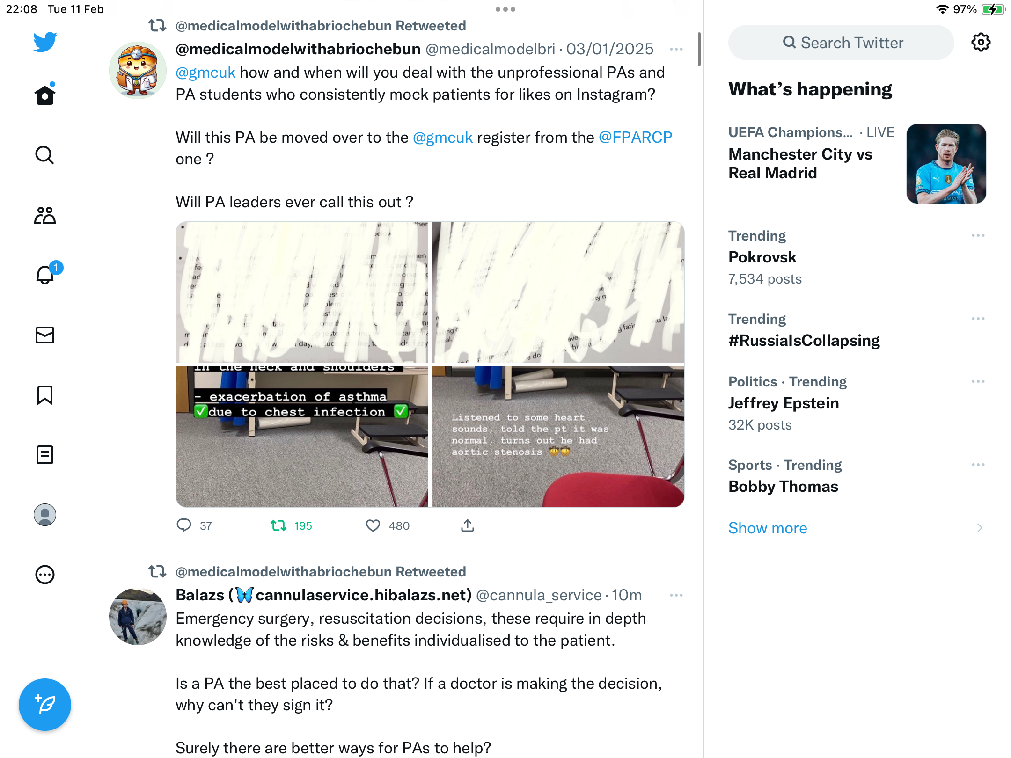Show more trending topics
Image resolution: width=1011 pixels, height=758 pixels.
pos(768,528)
